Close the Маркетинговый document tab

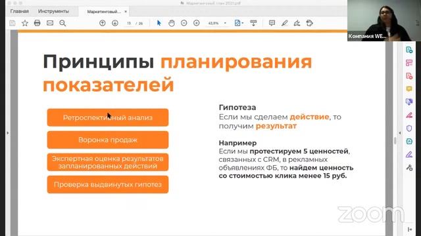tap(126, 12)
